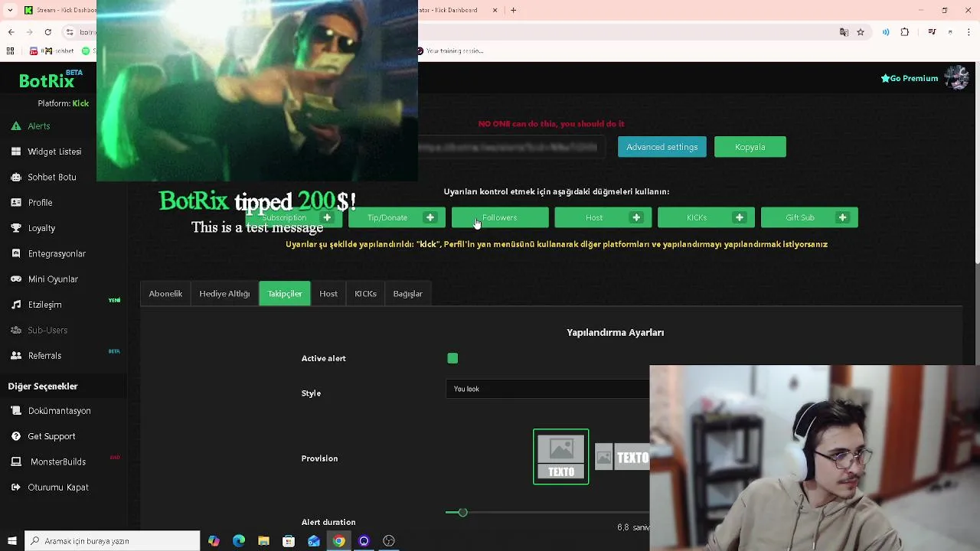Bookmark this page with the star icon
The height and width of the screenshot is (551, 980).
coord(861,32)
